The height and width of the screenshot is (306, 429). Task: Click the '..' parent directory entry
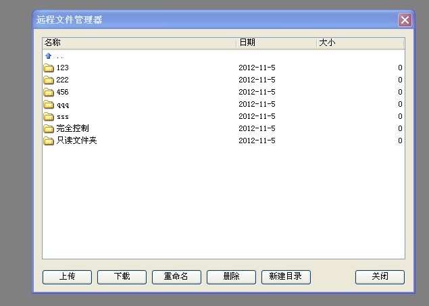(59, 57)
